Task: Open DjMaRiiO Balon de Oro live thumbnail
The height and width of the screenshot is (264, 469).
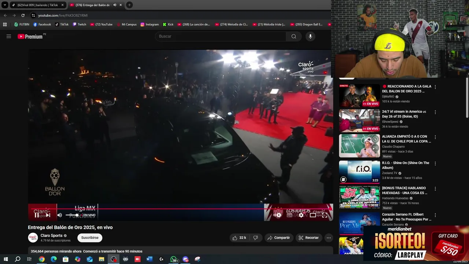Action: click(359, 96)
